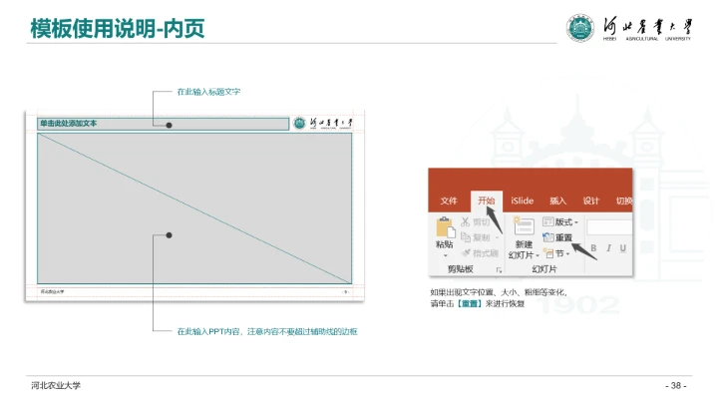The width and height of the screenshot is (718, 404).
Task: Click the 重置 reset slide icon
Action: tap(548, 237)
